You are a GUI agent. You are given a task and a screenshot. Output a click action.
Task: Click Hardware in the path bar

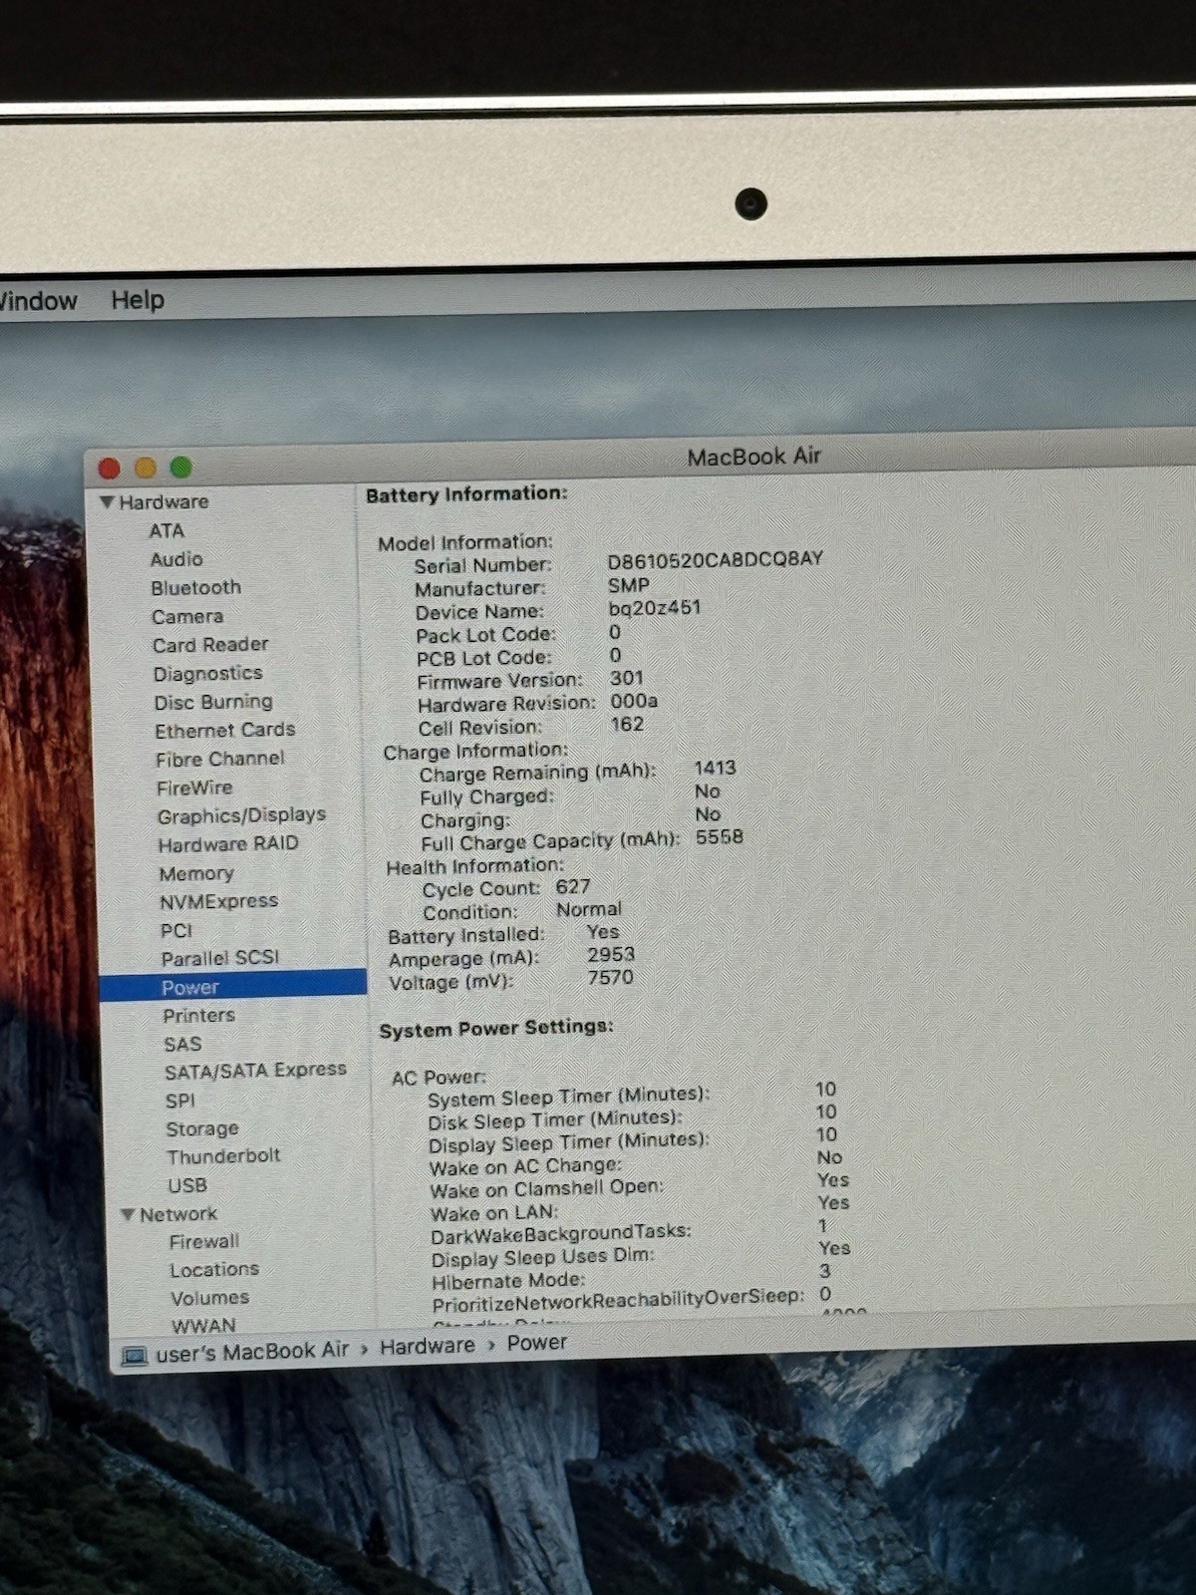[428, 1347]
